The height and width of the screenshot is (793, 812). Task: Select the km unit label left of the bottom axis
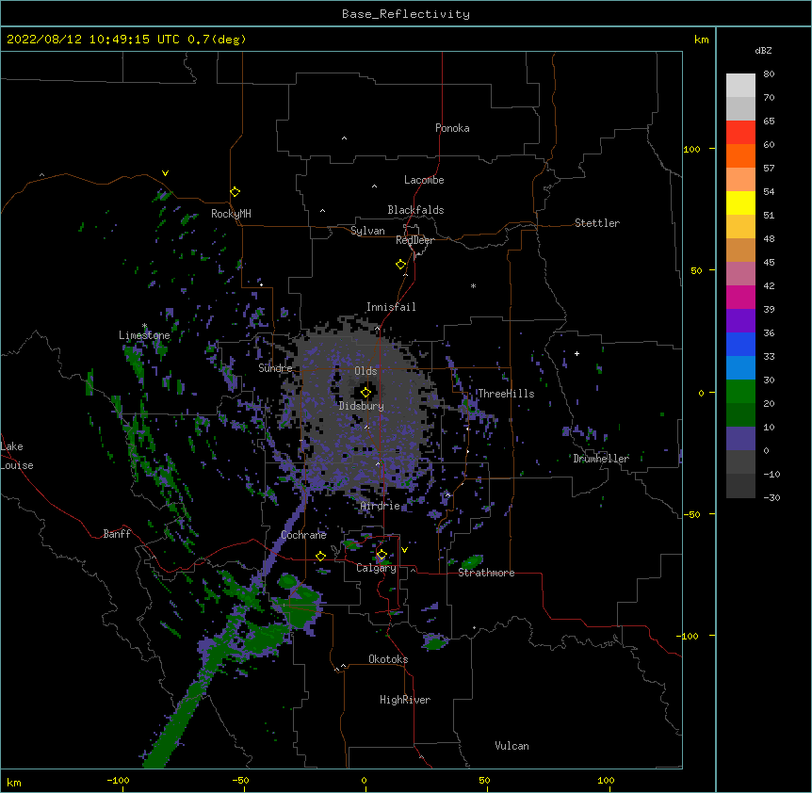[x=14, y=782]
